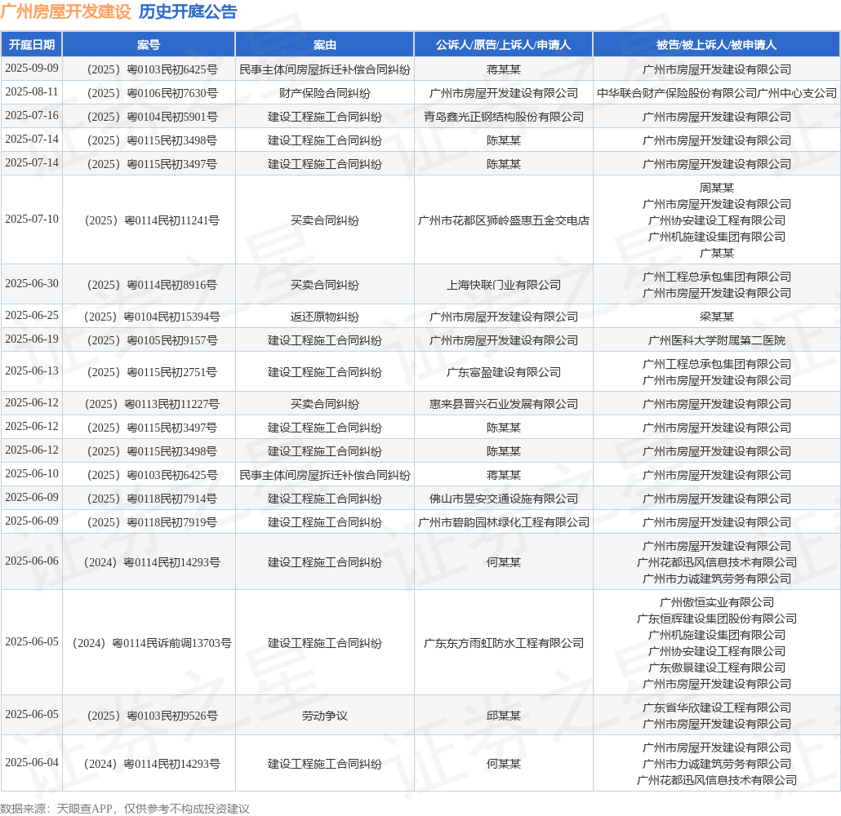Click the 数据来源 天眼查APP footer note

tap(125, 808)
